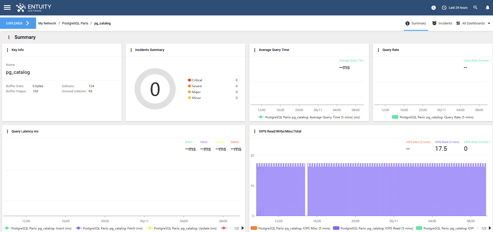Toggle the Fetch (ms) series legend
This screenshot has height=232, width=493.
click(x=109, y=228)
